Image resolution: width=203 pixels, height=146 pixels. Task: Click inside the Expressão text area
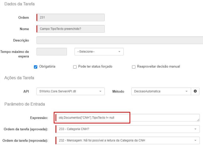[x=128, y=118]
